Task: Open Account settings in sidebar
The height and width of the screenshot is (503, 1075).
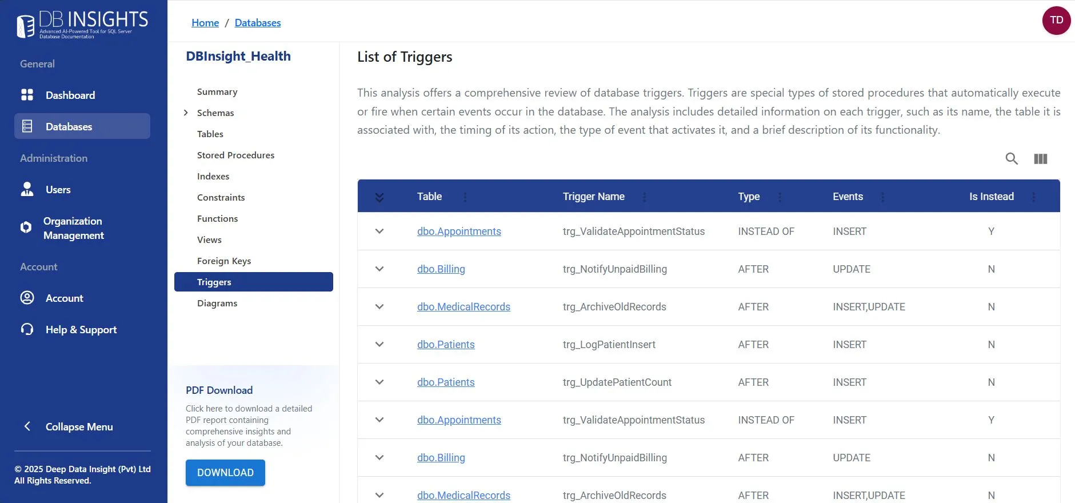Action: [64, 298]
